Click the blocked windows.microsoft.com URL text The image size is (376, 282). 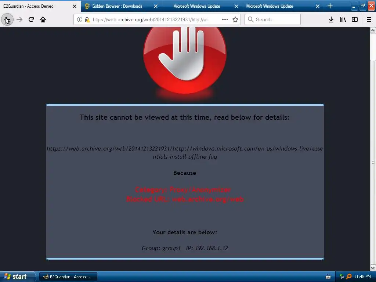(x=185, y=152)
